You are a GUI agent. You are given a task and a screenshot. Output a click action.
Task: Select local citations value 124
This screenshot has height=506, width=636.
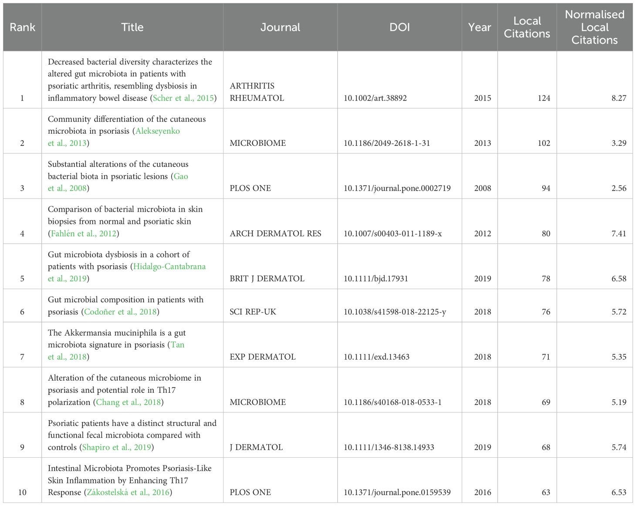(x=544, y=98)
